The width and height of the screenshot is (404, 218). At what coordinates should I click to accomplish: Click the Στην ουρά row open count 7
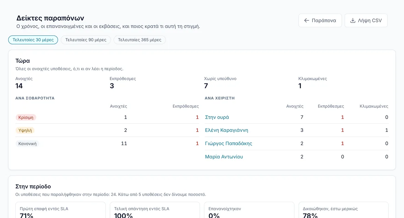[x=302, y=117]
